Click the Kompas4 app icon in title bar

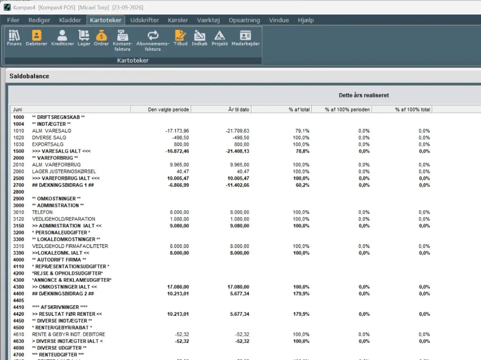[7, 7]
